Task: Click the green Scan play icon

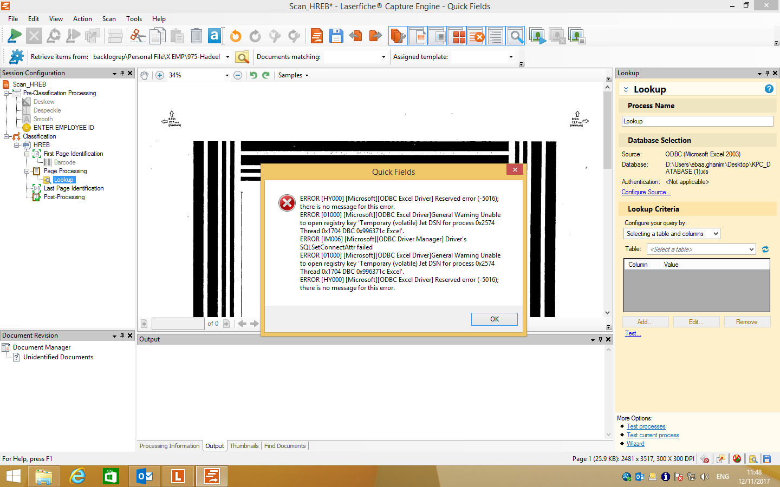Action: (15, 36)
